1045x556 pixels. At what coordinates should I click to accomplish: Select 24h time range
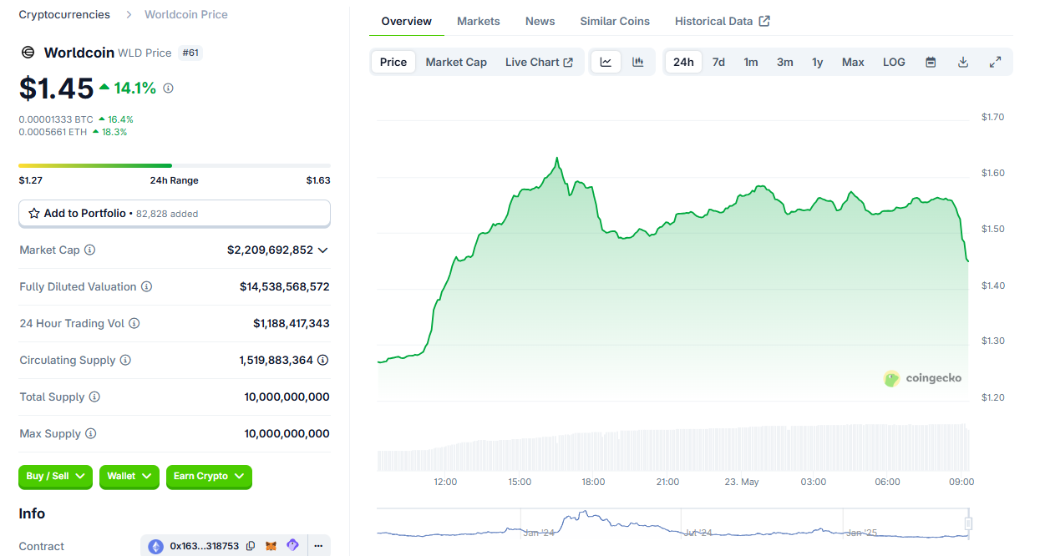683,62
